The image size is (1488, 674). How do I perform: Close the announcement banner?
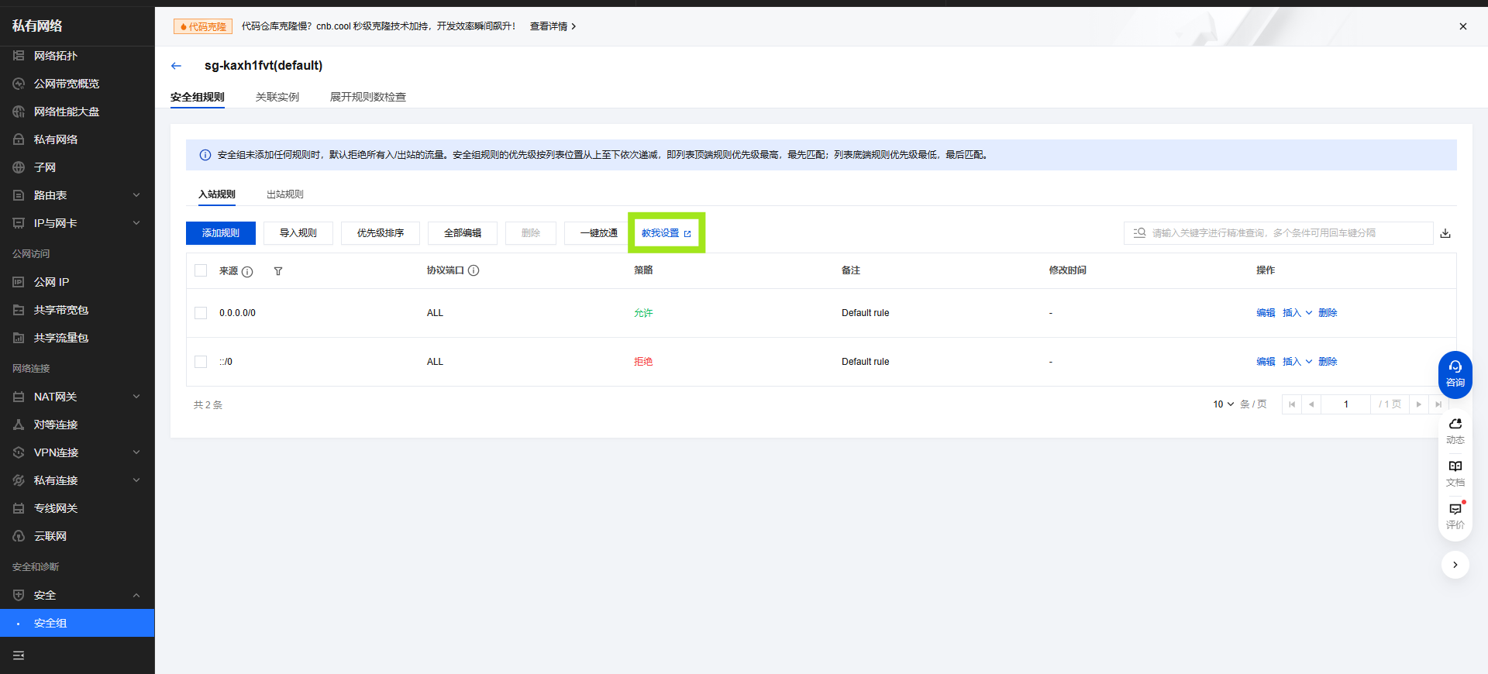1463,26
